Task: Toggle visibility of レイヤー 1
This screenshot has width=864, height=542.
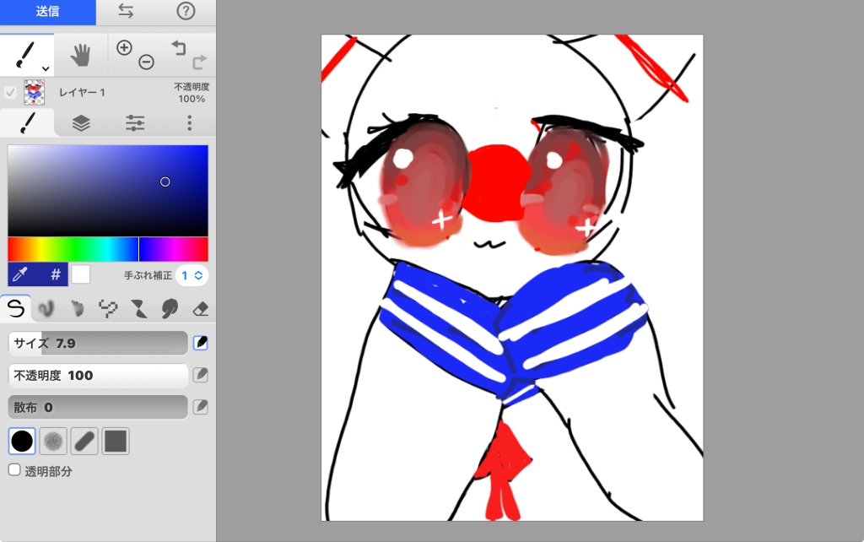Action: pyautogui.click(x=10, y=92)
